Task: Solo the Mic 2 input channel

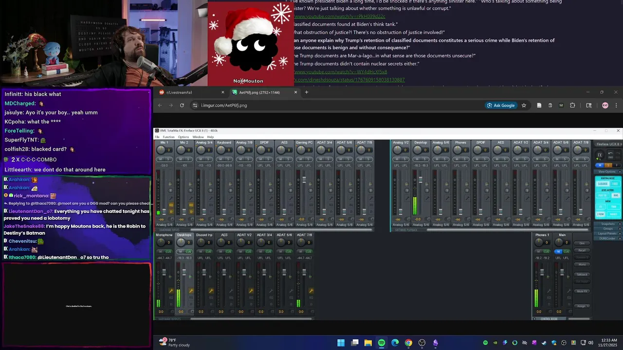Action: point(188,159)
